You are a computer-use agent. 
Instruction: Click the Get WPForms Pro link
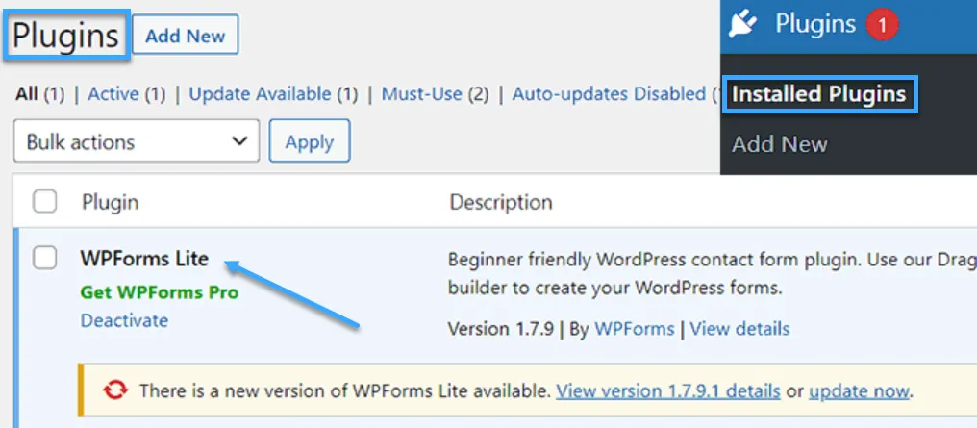coord(160,292)
